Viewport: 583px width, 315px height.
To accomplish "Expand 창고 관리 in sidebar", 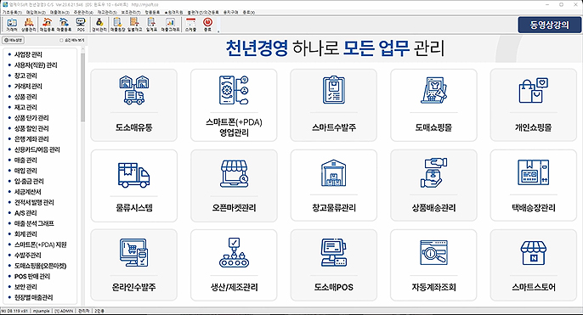I will [25, 76].
